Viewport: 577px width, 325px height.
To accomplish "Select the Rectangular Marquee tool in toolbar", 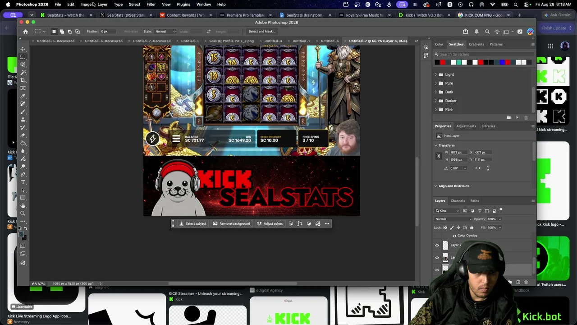I will [x=23, y=57].
